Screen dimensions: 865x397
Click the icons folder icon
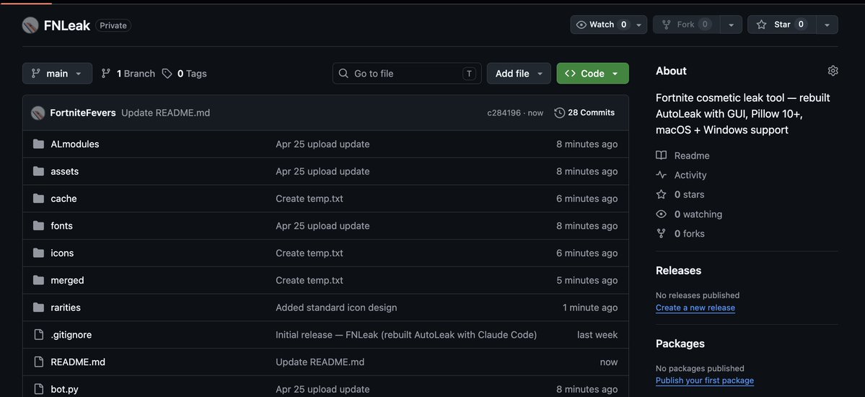pos(38,253)
